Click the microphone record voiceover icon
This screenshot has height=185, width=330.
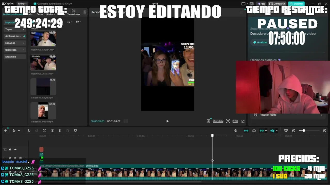[x=236, y=131]
